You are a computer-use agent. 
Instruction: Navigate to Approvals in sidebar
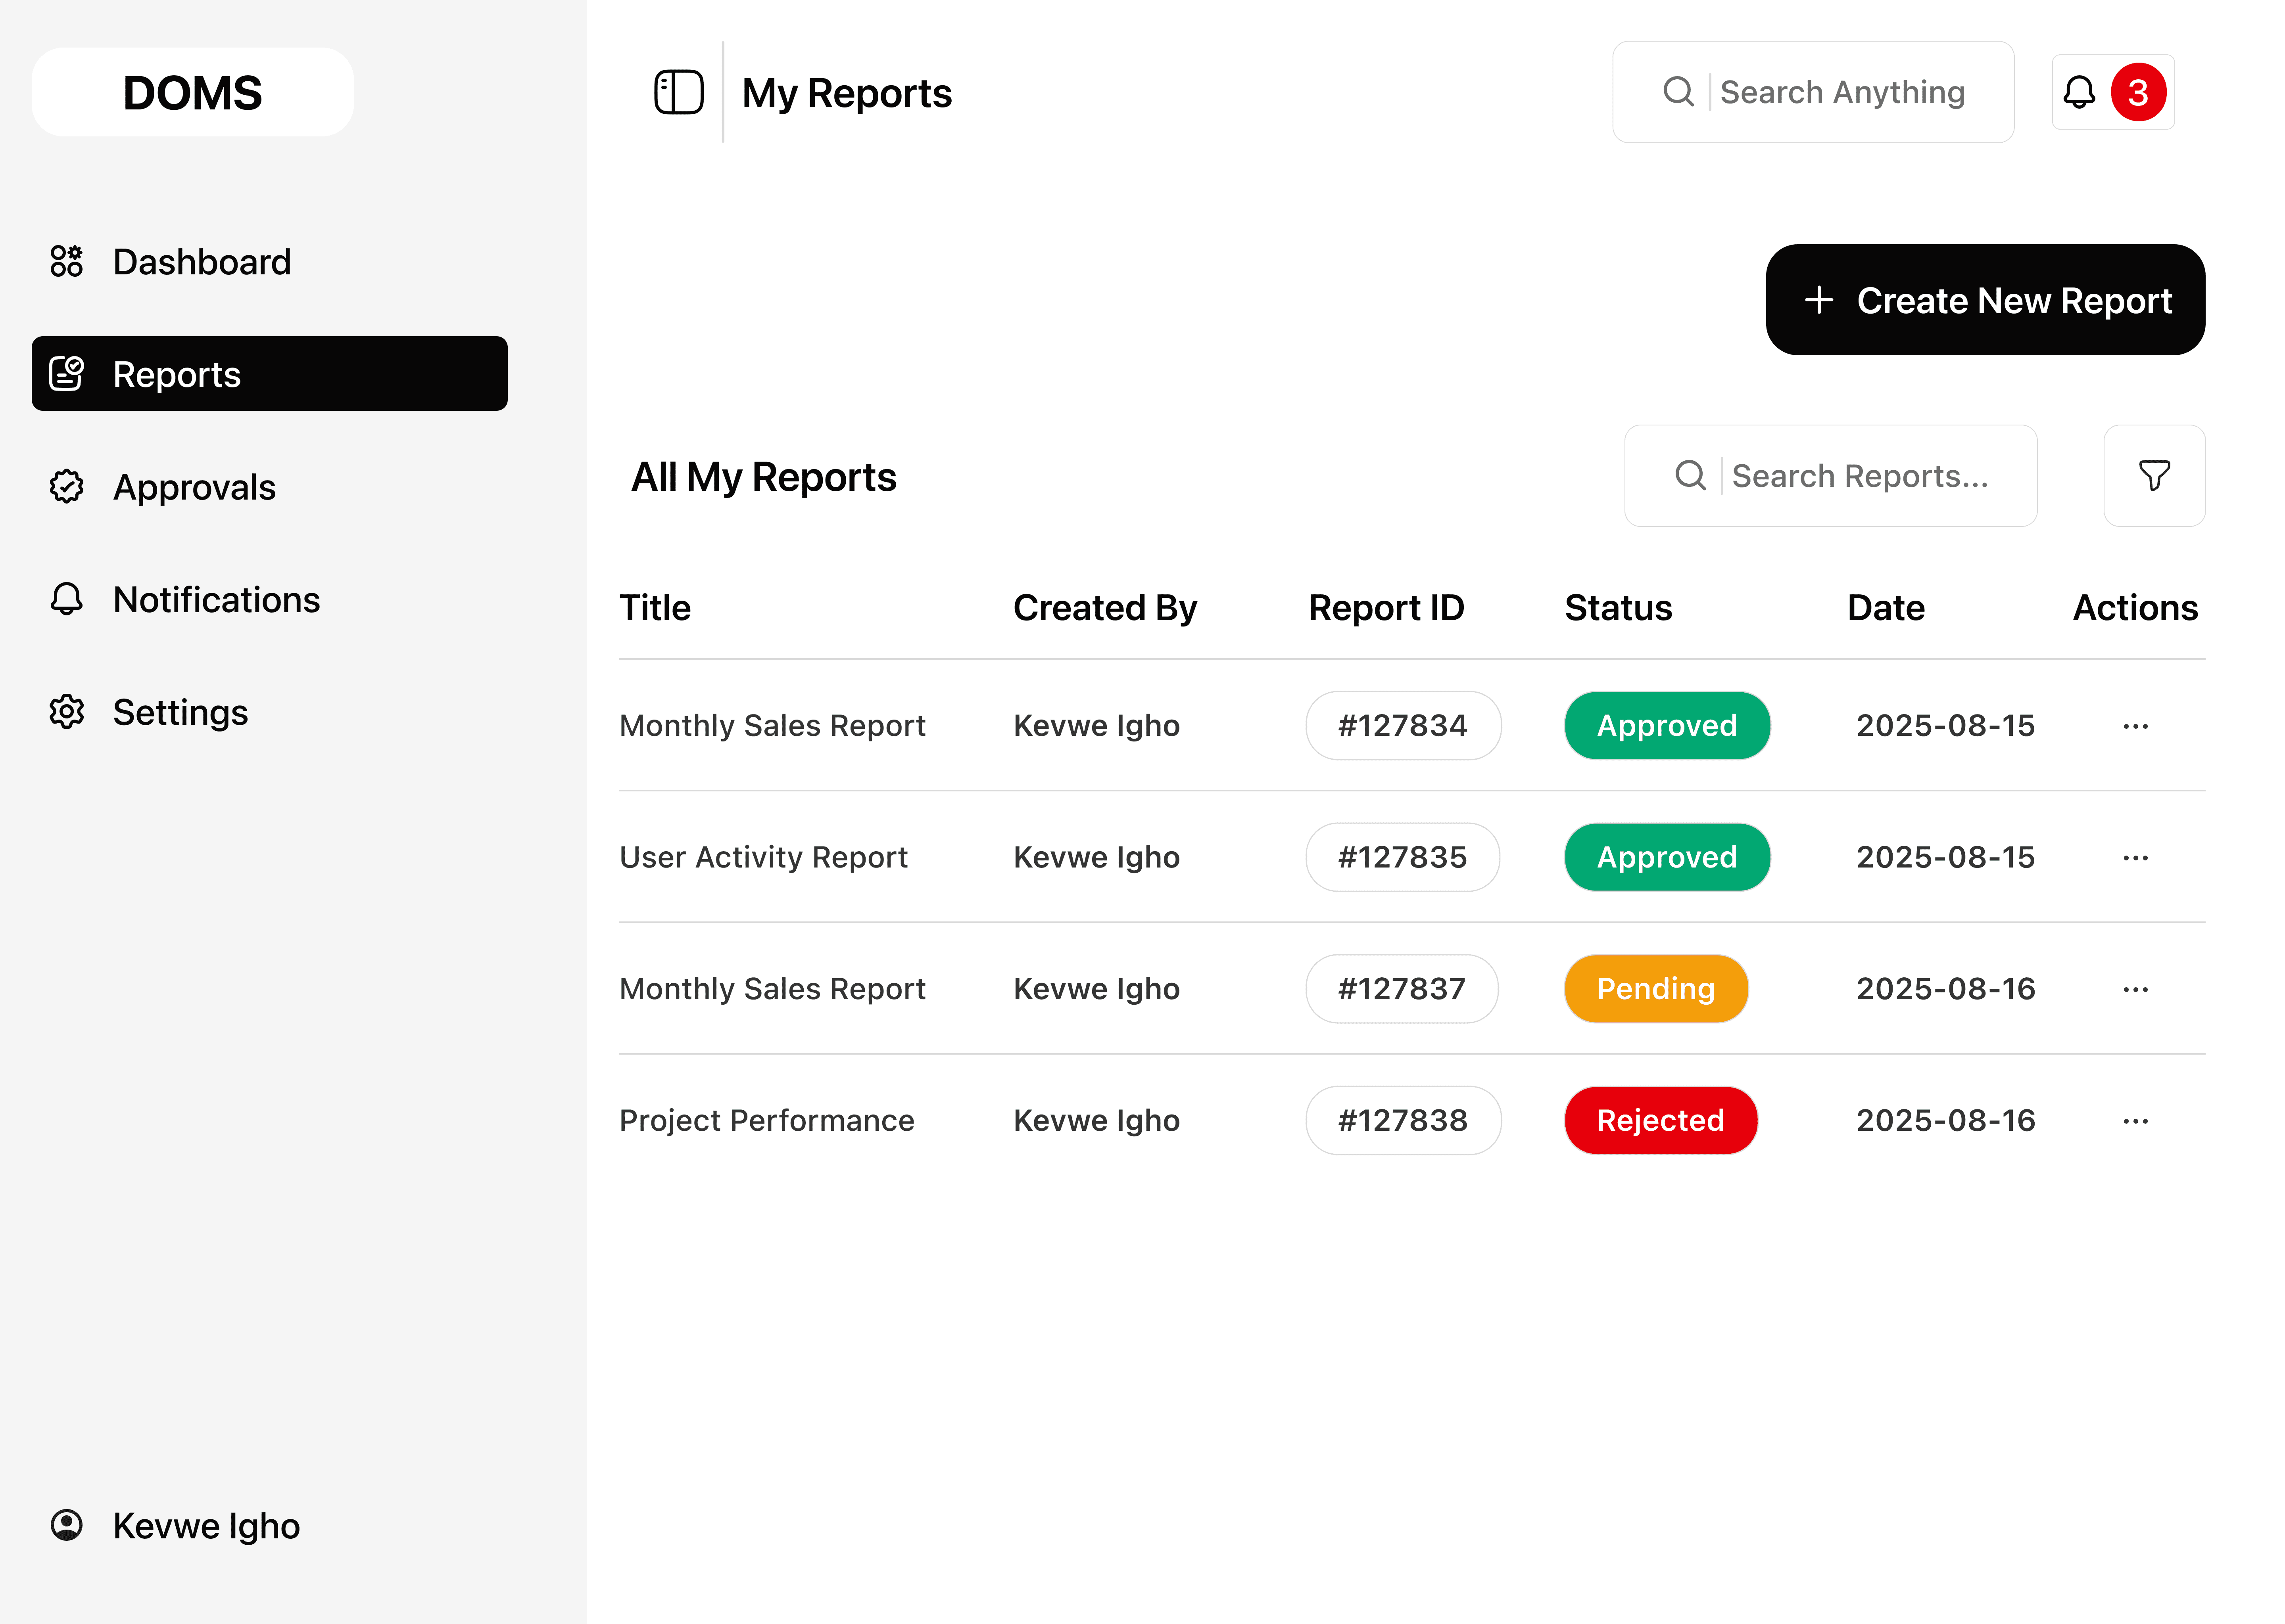pyautogui.click(x=194, y=487)
